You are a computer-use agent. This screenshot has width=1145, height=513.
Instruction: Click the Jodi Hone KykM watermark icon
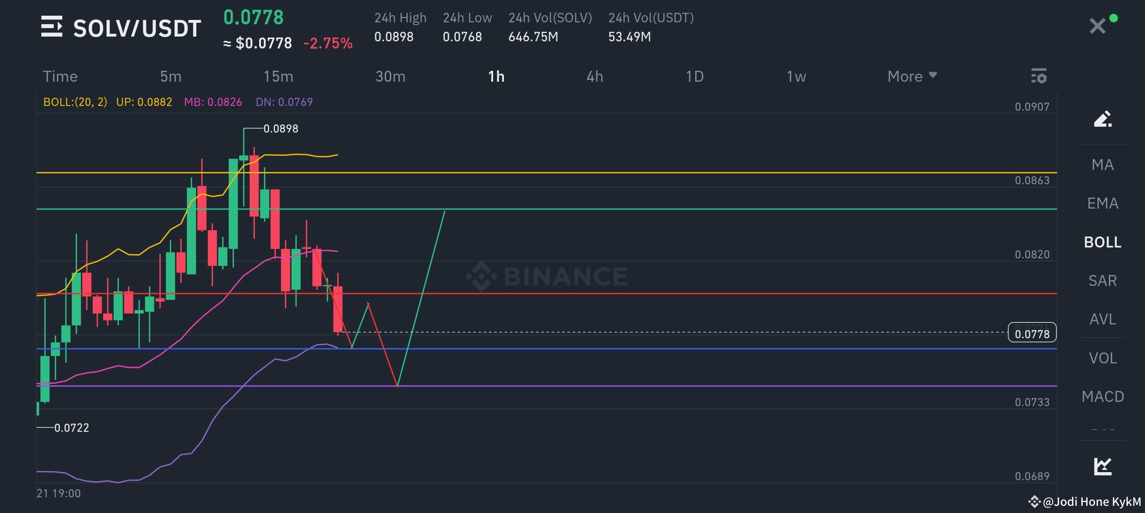1034,502
